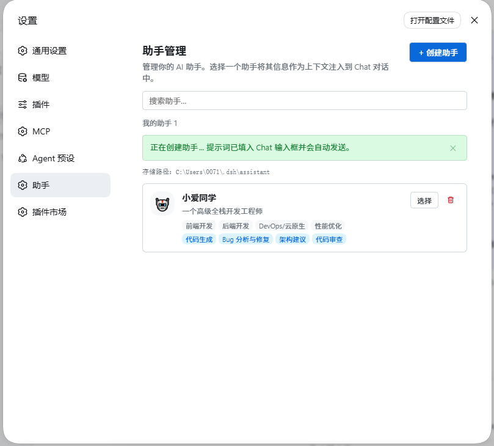
Task: Click the 代码审查 skill tag
Action: 329,239
